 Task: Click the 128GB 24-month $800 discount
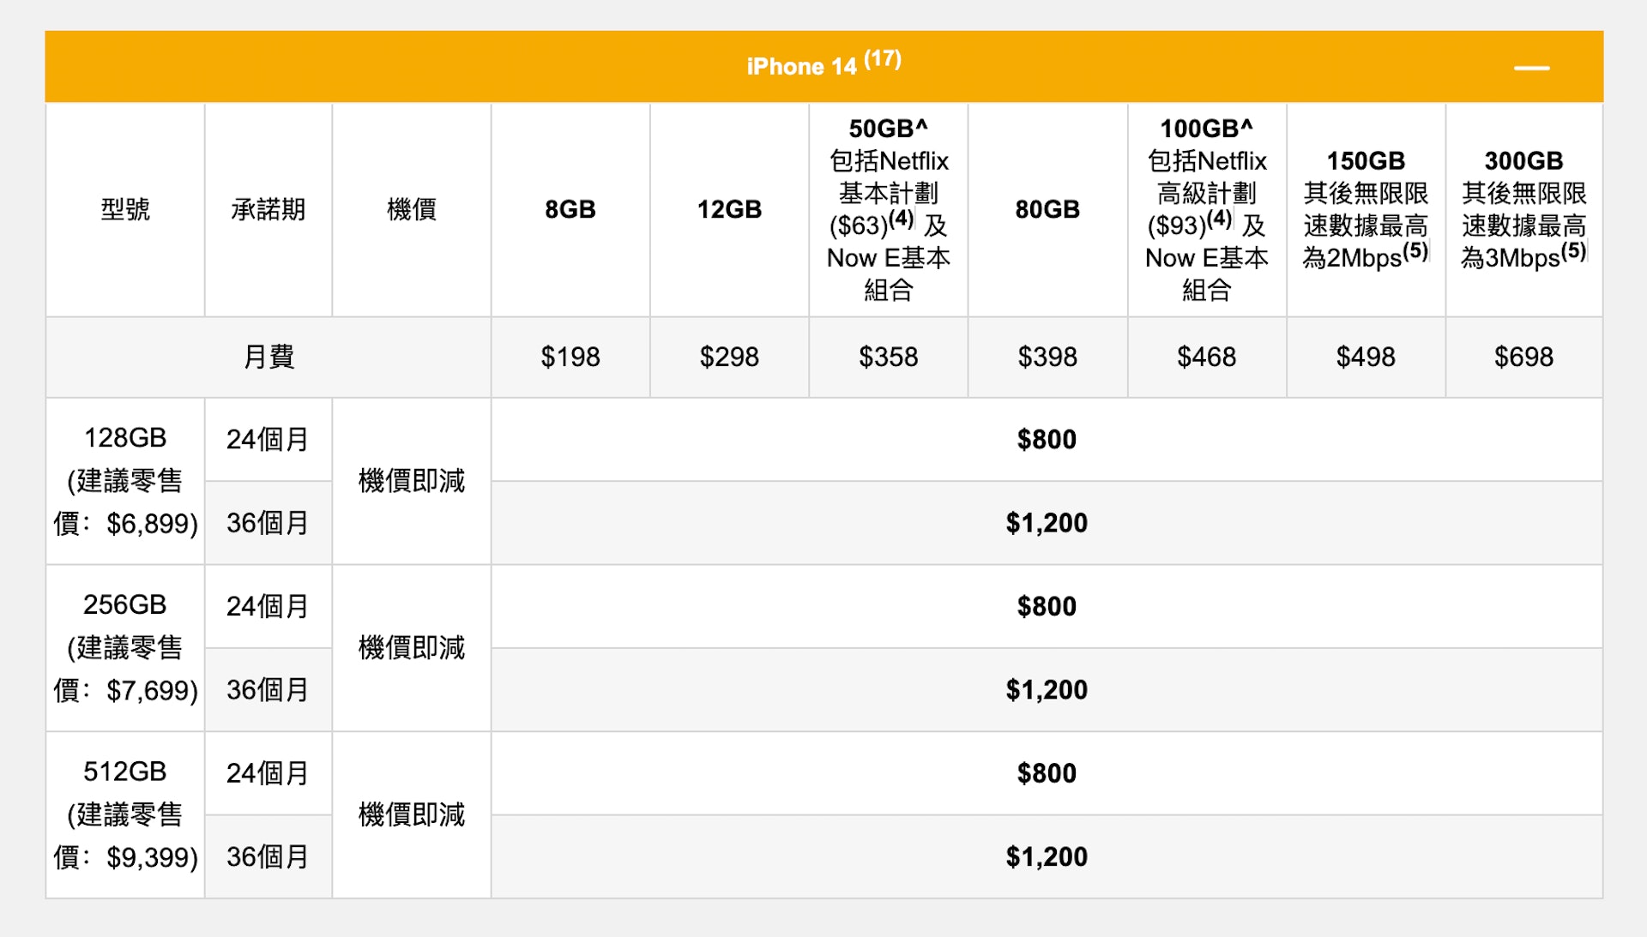tap(1047, 439)
